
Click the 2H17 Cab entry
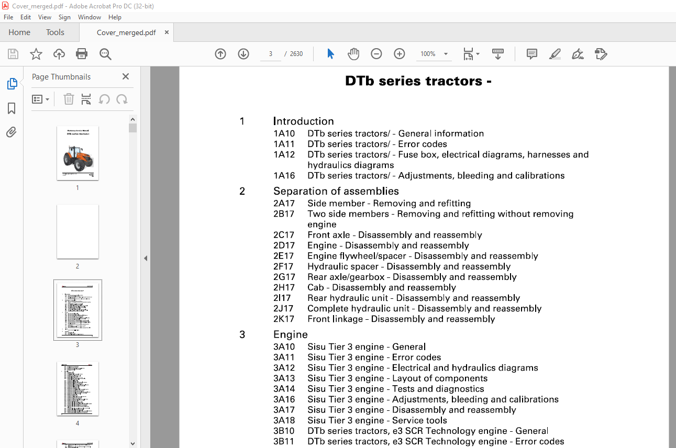coord(364,287)
